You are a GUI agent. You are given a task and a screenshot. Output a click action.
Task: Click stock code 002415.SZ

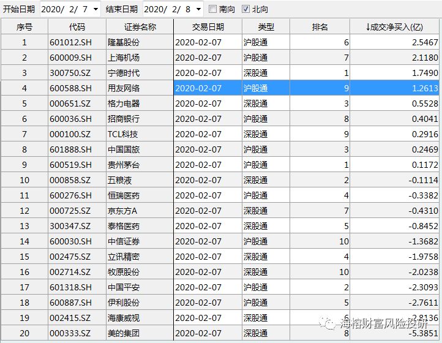click(77, 318)
